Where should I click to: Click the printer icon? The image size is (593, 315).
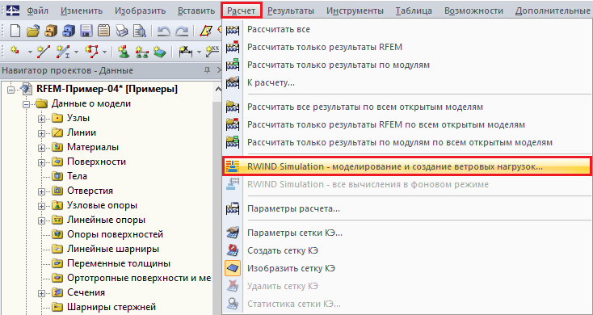[x=122, y=31]
